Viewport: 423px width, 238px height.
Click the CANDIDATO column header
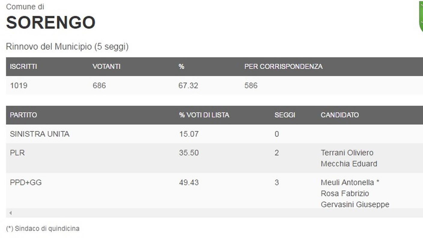(340, 115)
